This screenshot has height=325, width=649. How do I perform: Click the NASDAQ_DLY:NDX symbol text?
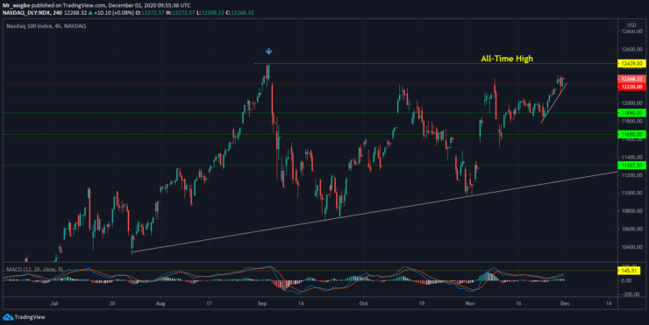tap(25, 13)
